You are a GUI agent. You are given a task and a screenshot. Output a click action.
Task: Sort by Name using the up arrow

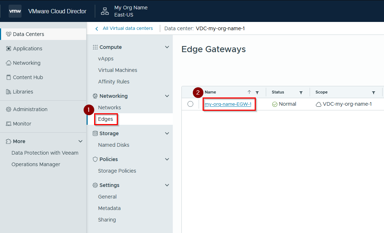(249, 92)
